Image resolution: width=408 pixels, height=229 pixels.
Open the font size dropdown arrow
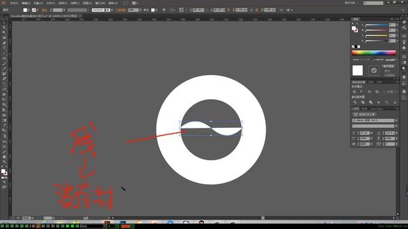371,133
